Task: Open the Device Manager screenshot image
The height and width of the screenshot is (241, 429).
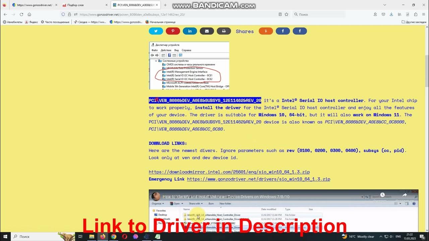Action: (x=189, y=66)
